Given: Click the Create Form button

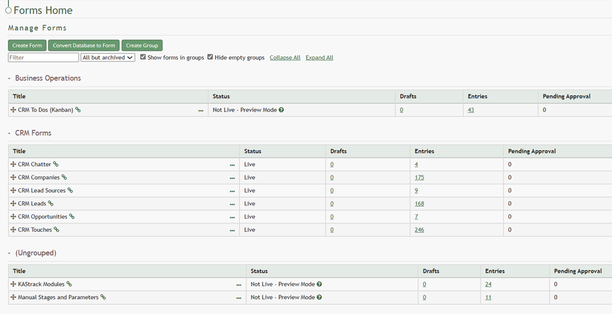Looking at the screenshot, I should point(27,45).
